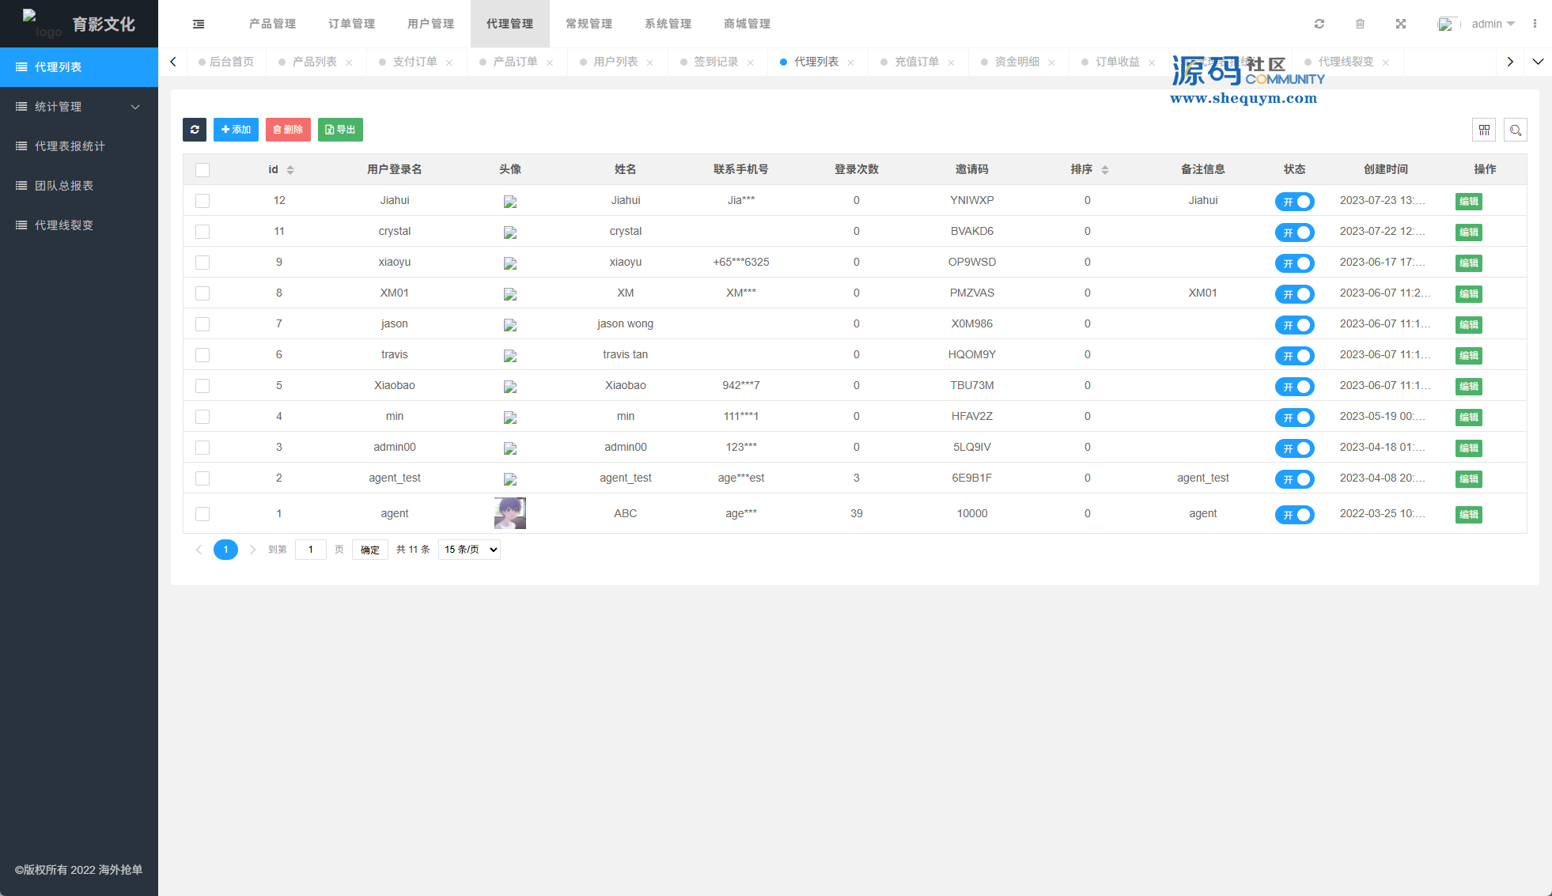Check the checkbox for crystal row
Image resolution: width=1552 pixels, height=896 pixels.
(203, 232)
